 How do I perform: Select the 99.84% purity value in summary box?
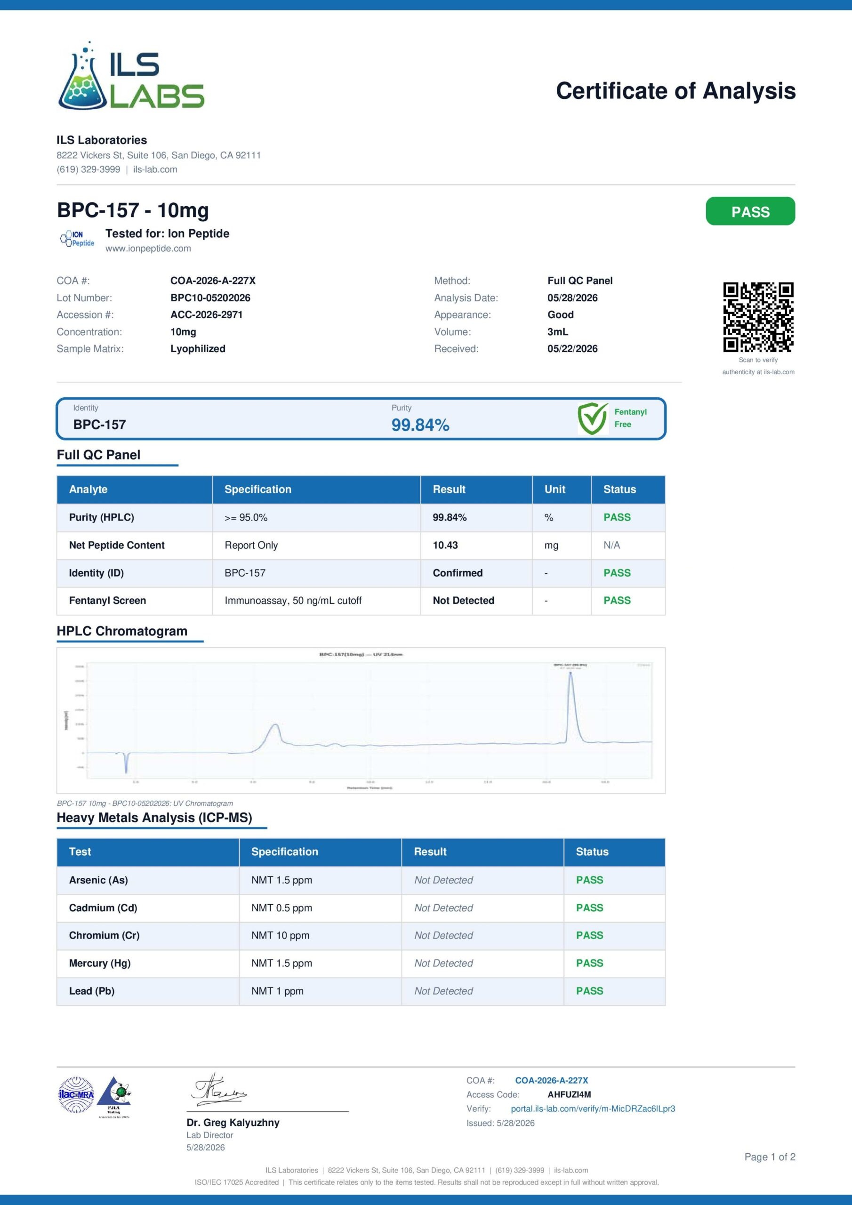click(420, 425)
